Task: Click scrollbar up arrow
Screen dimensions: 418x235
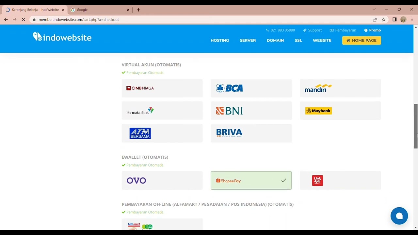Action: pyautogui.click(x=416, y=27)
